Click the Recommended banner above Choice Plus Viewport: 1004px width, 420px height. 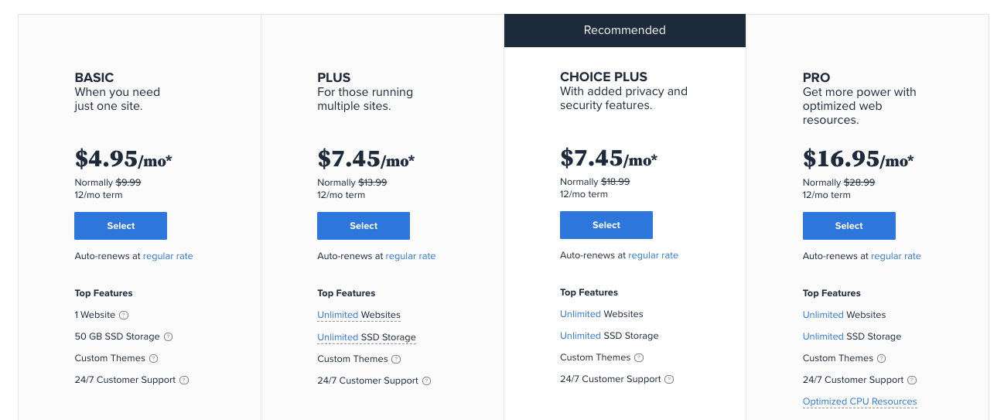pos(625,30)
